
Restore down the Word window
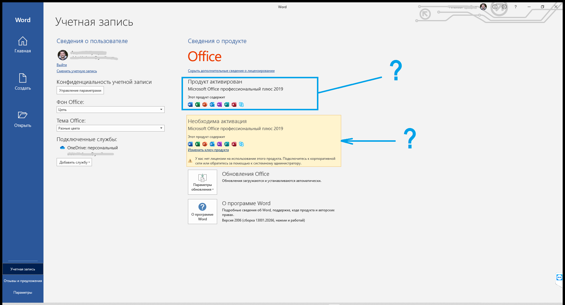point(543,7)
